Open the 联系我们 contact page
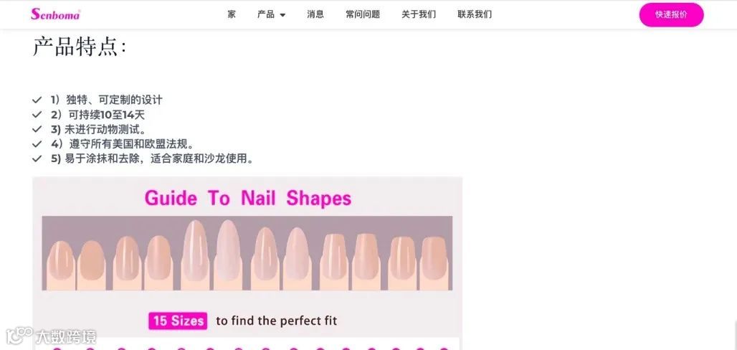This screenshot has height=350, width=737. (475, 14)
